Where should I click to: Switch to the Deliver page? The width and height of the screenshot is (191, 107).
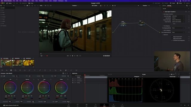(x=122, y=105)
